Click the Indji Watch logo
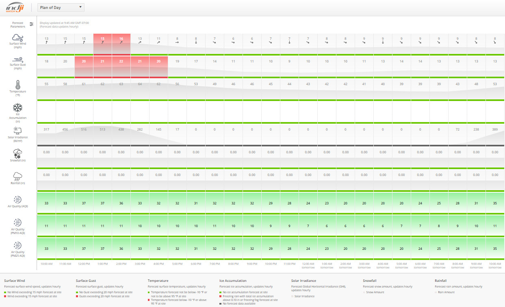The image size is (505, 307). [16, 7]
